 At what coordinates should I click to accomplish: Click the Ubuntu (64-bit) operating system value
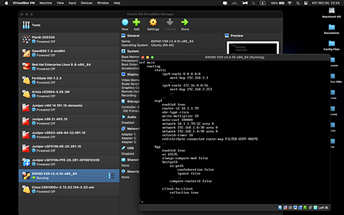click(x=163, y=45)
